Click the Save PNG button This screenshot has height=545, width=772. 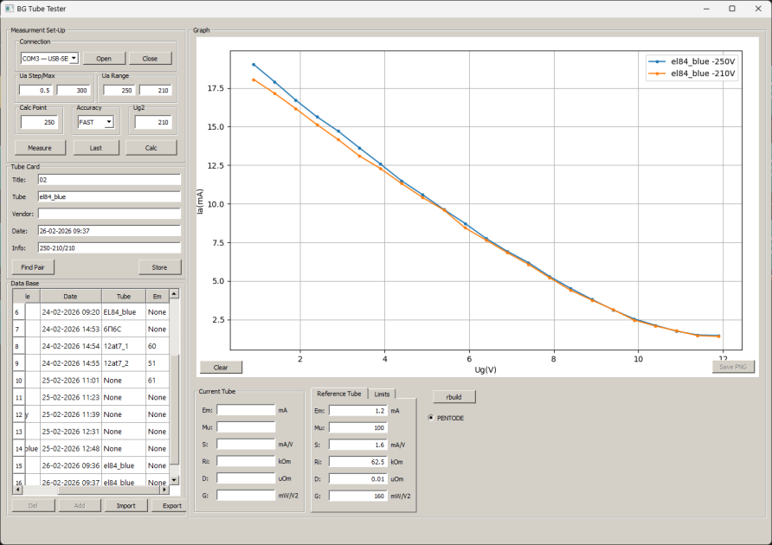click(x=733, y=367)
